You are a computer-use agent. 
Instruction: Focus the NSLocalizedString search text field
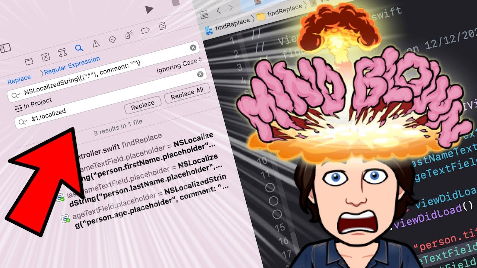[x=104, y=71]
